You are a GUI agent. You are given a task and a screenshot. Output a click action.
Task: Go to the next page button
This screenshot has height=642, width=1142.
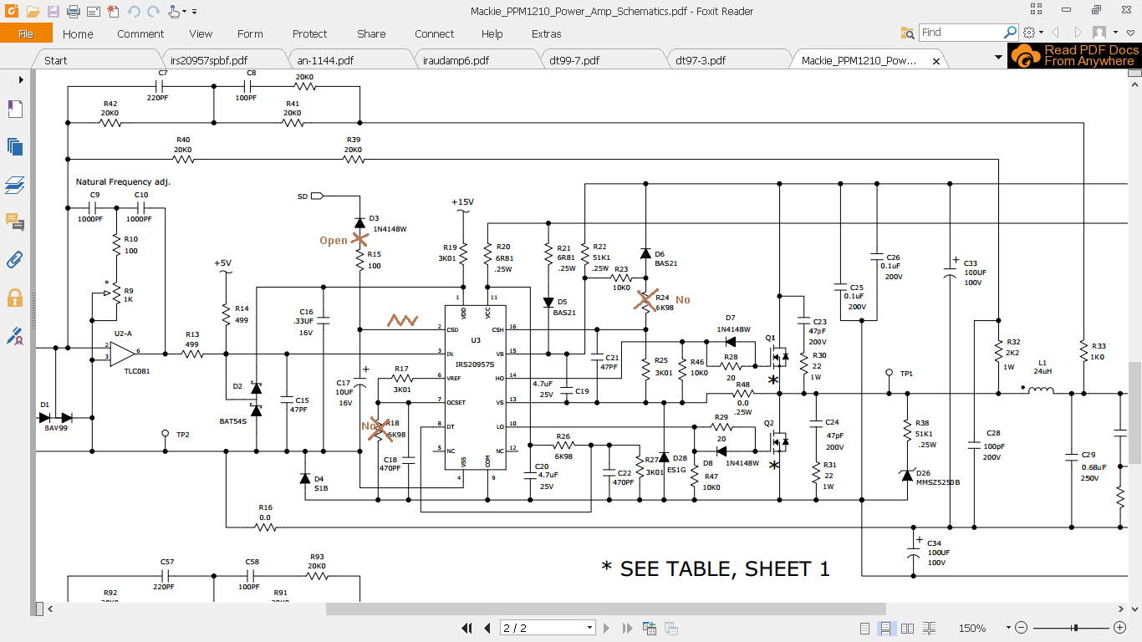tap(609, 628)
